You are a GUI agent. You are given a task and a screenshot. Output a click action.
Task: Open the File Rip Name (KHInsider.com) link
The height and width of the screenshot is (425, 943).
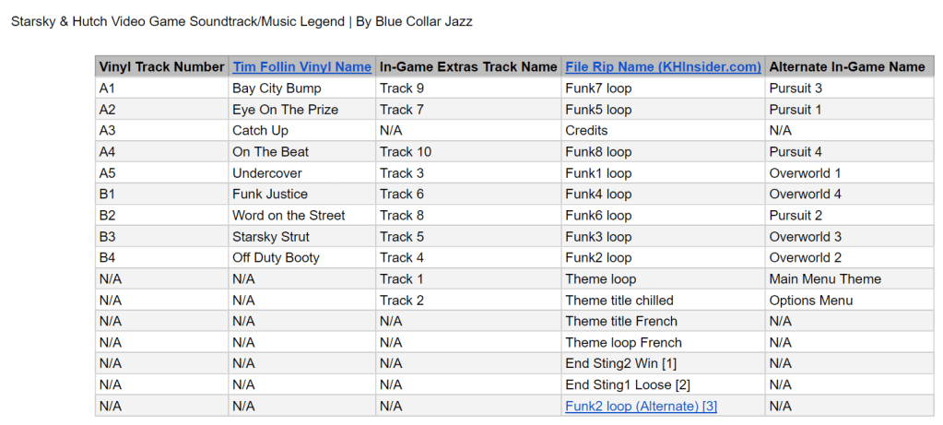[663, 66]
